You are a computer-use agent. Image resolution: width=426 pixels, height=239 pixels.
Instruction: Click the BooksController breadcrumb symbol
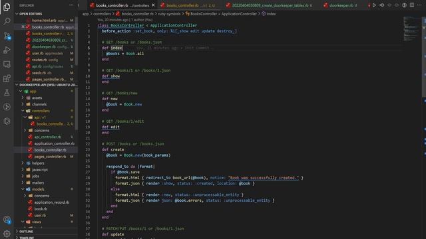[x=221, y=14]
